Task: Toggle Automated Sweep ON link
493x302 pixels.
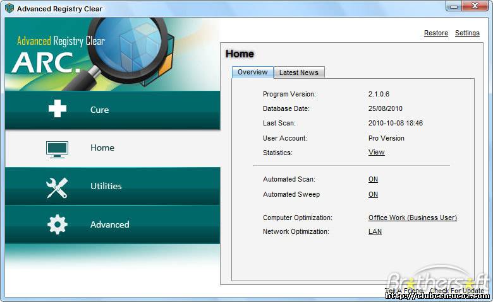Action: (x=373, y=194)
